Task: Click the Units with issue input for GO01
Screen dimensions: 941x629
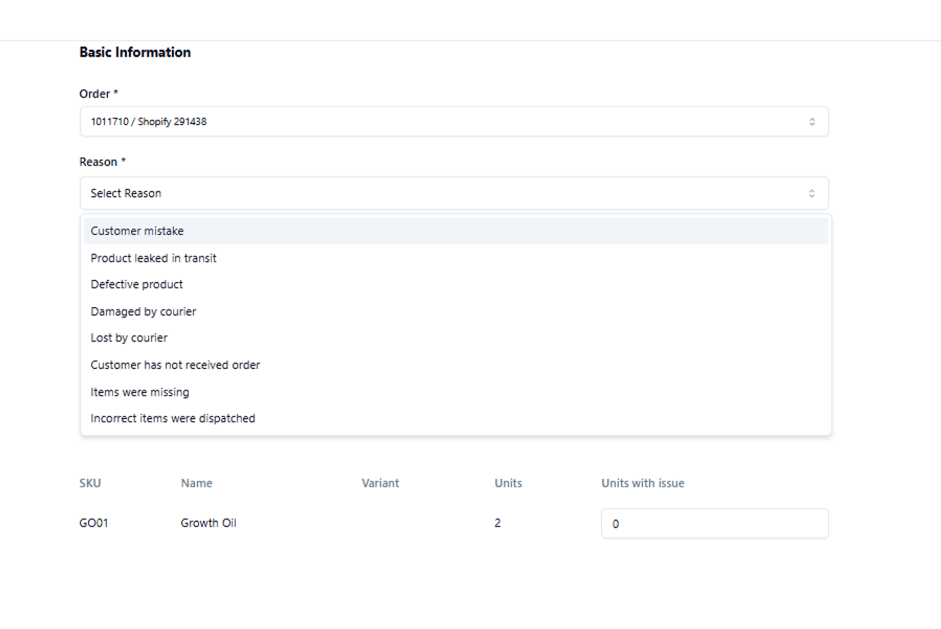Action: coord(714,523)
